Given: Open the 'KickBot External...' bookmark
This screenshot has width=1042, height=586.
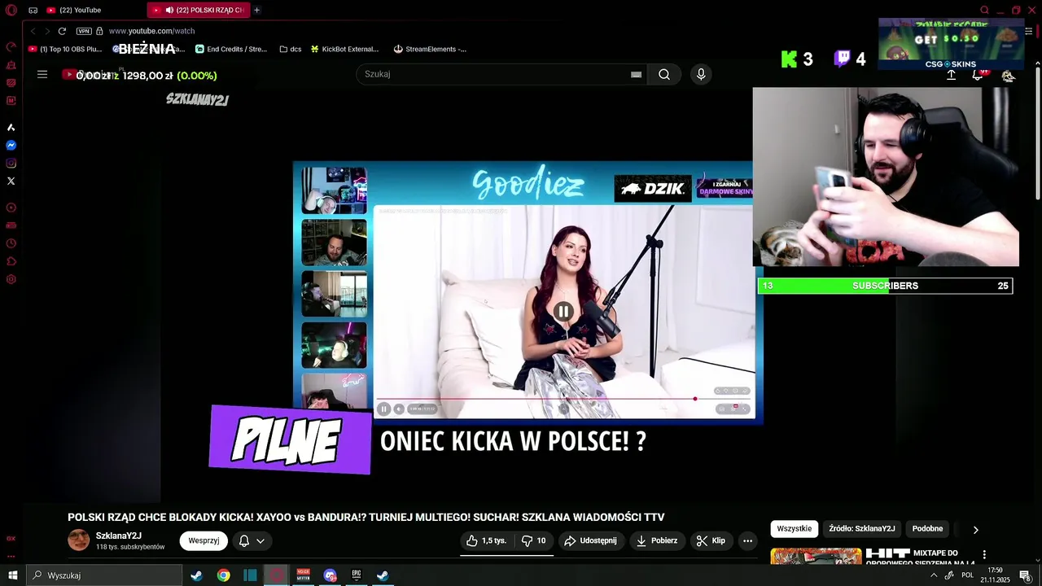Looking at the screenshot, I should (344, 49).
